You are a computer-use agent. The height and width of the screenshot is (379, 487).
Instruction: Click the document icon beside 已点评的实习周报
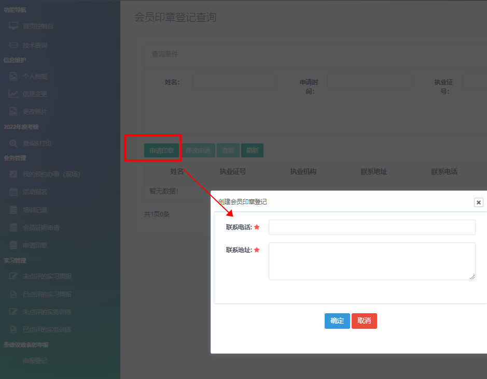[x=13, y=295]
